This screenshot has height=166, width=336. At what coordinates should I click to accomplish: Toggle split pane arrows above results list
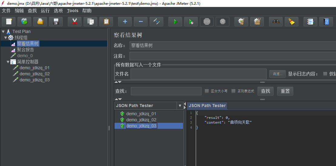pos(118,99)
